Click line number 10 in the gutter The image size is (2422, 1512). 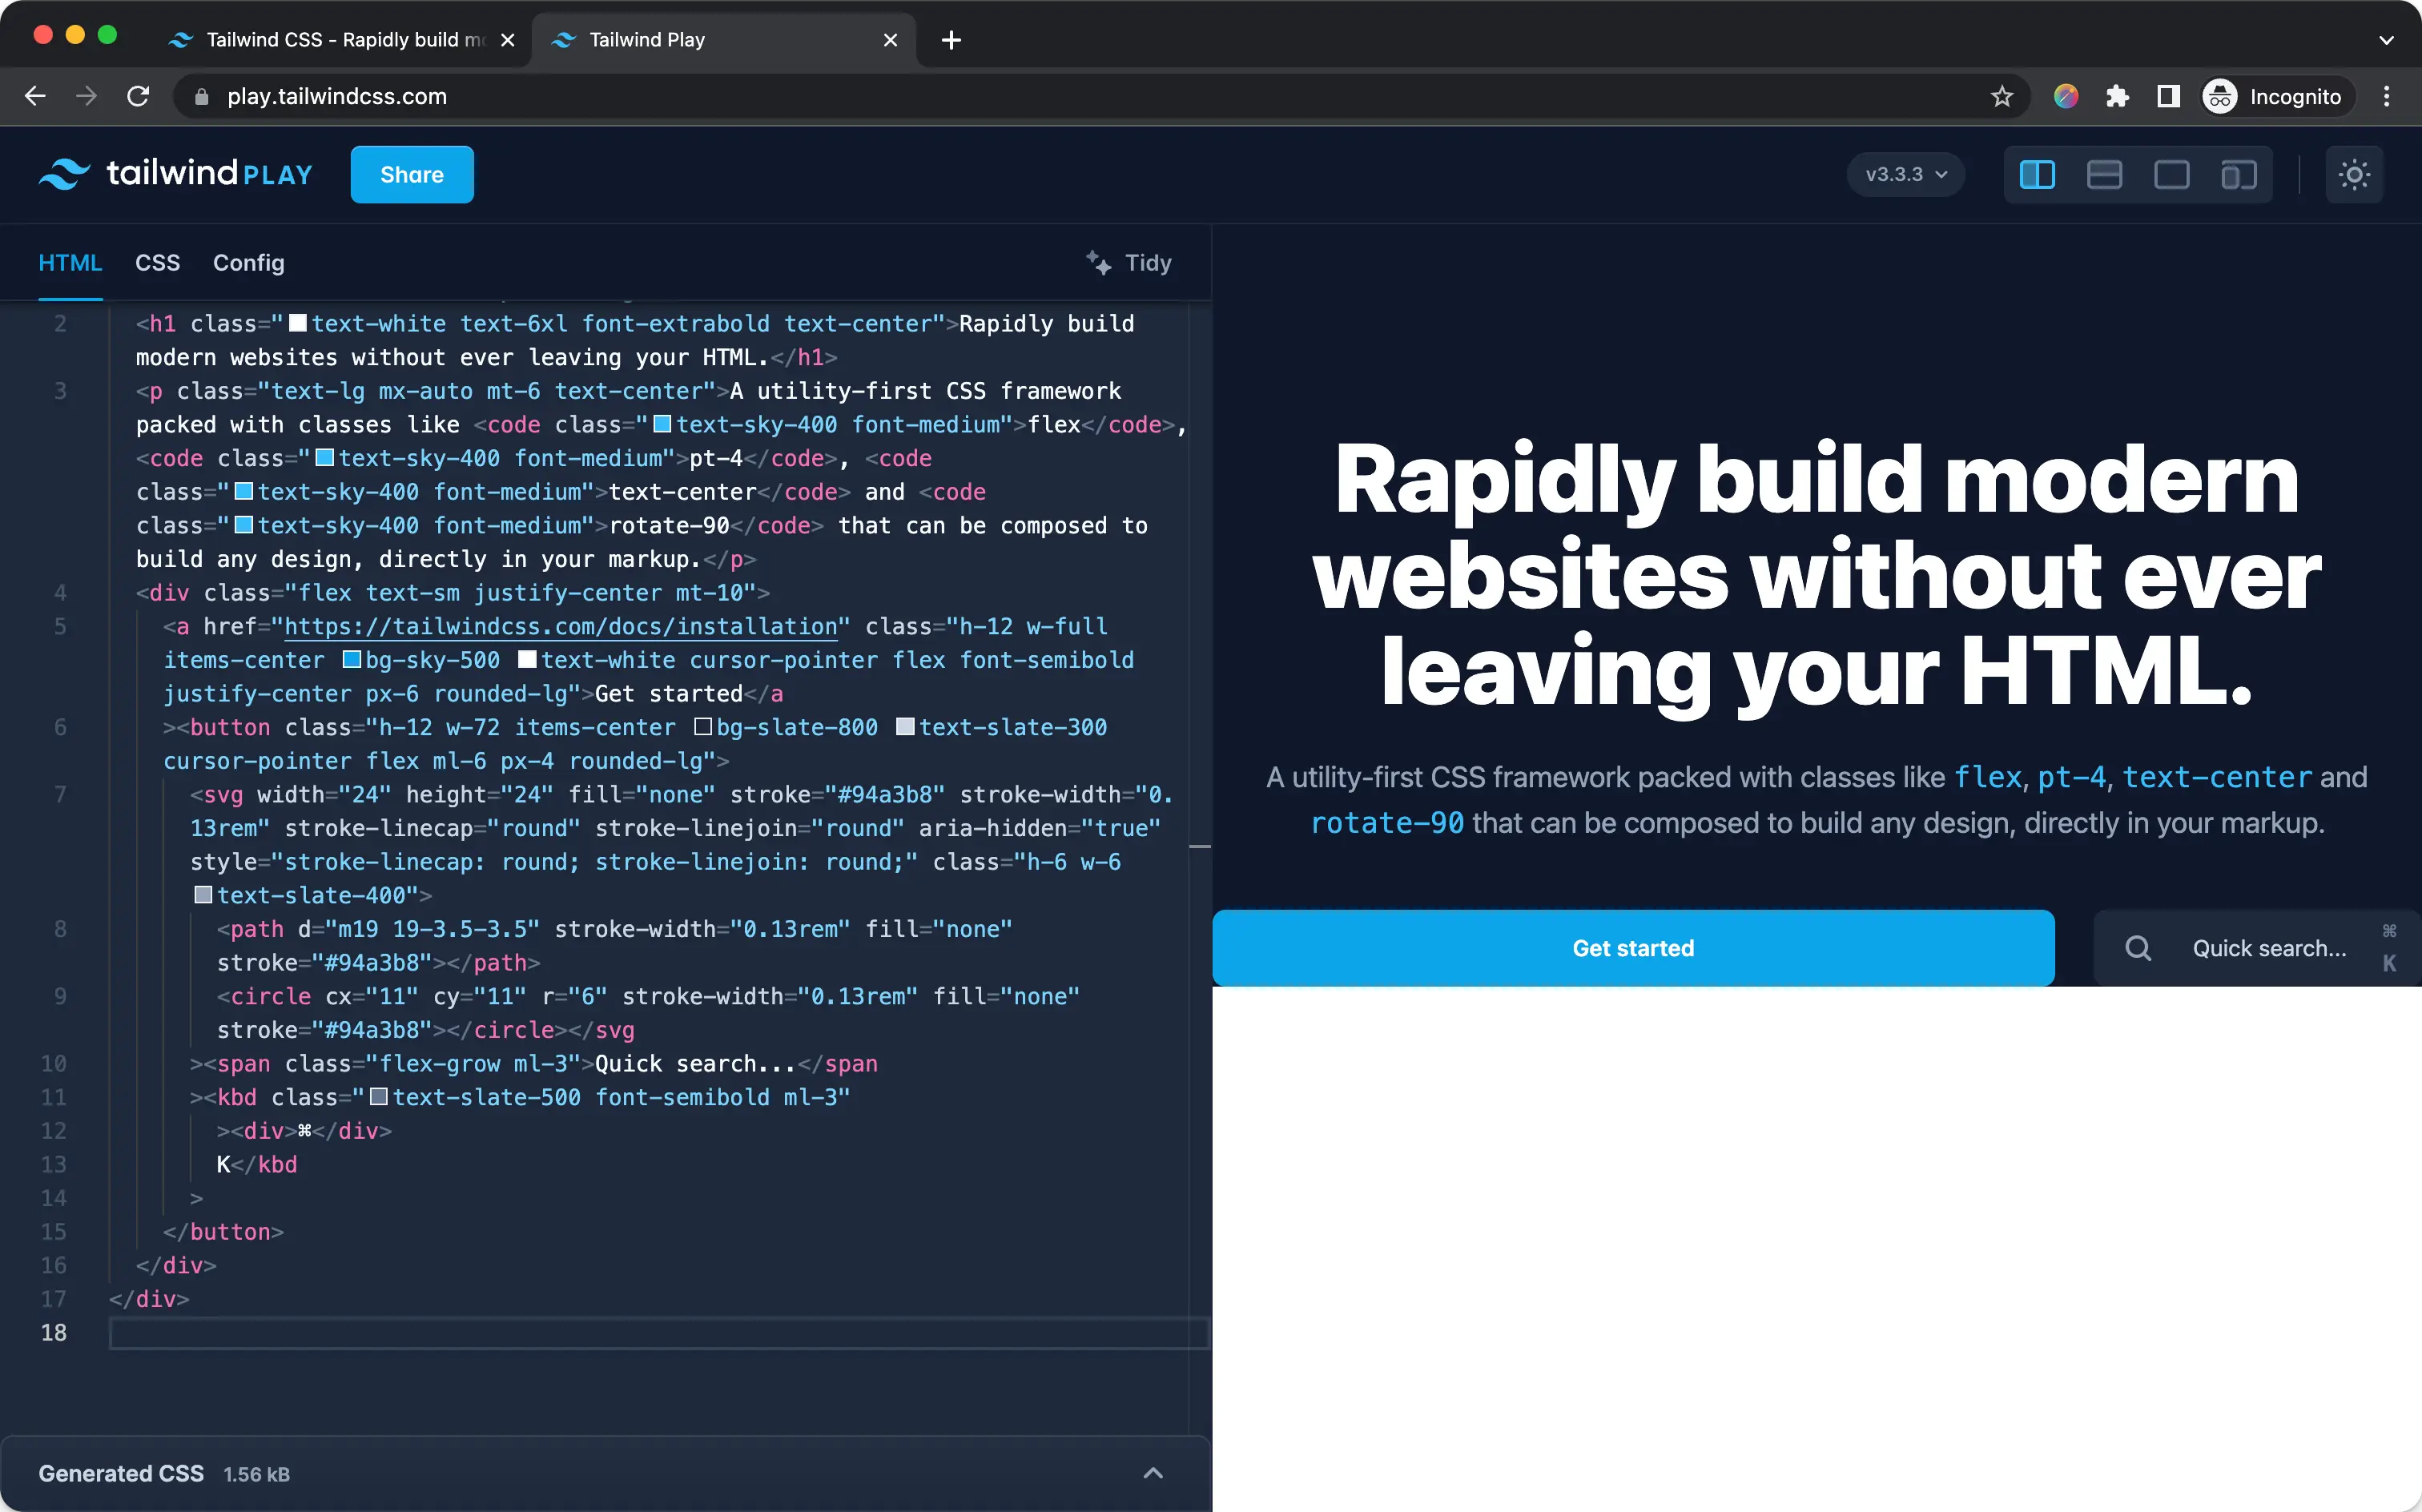click(x=54, y=1063)
